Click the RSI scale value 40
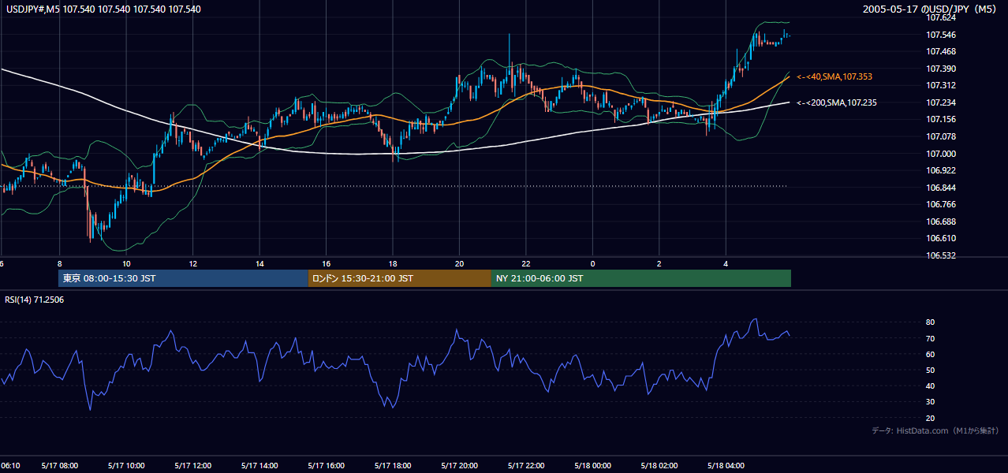1008x473 pixels. [x=930, y=385]
